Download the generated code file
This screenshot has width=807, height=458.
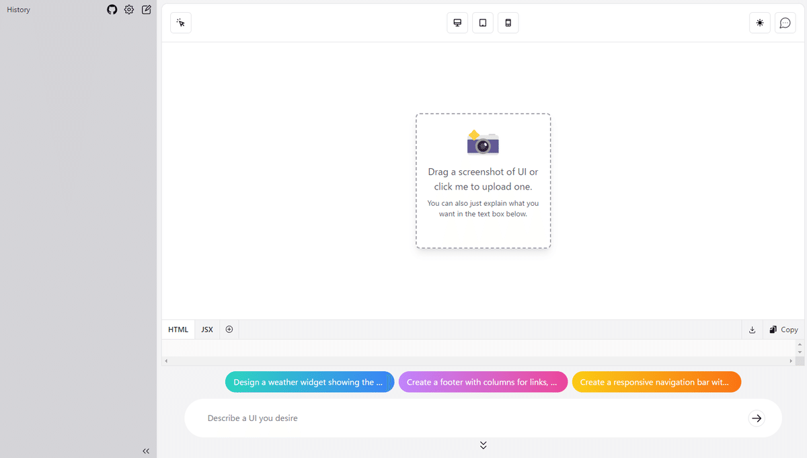[752, 329]
